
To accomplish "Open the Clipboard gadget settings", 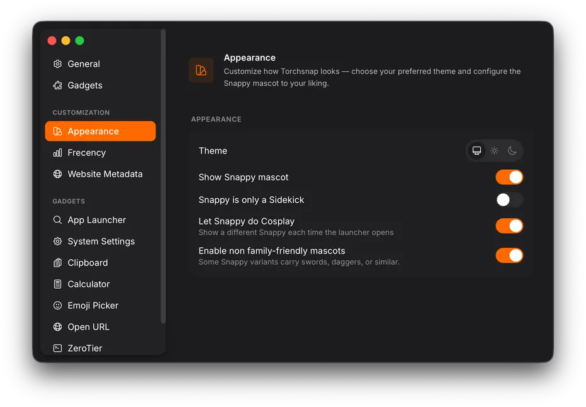I will coord(100,262).
